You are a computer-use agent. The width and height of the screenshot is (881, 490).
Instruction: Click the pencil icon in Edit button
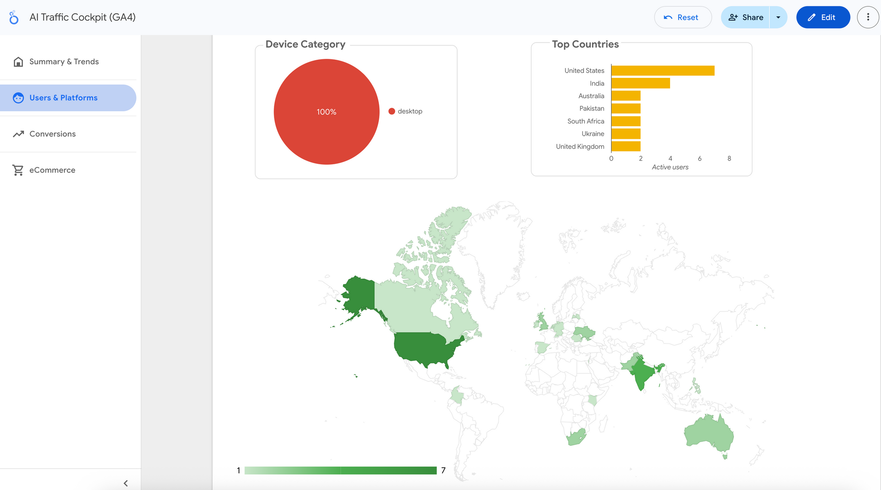click(812, 17)
